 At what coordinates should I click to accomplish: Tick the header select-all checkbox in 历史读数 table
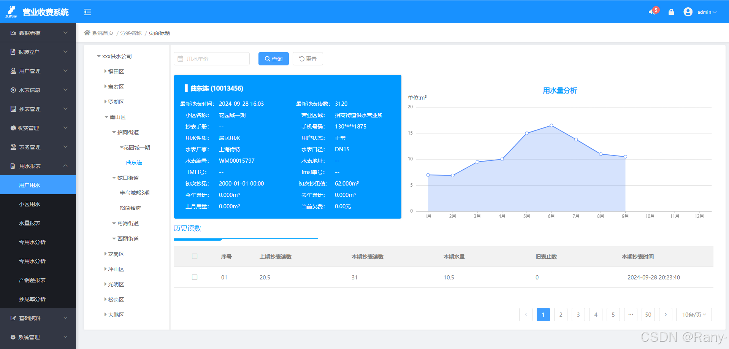click(195, 256)
